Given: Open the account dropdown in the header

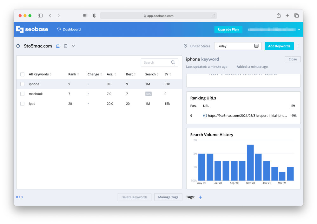Looking at the screenshot, I should pos(299,29).
